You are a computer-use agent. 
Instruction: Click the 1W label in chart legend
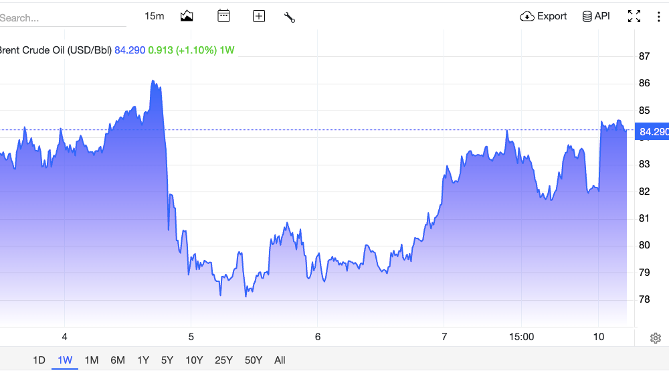(227, 50)
